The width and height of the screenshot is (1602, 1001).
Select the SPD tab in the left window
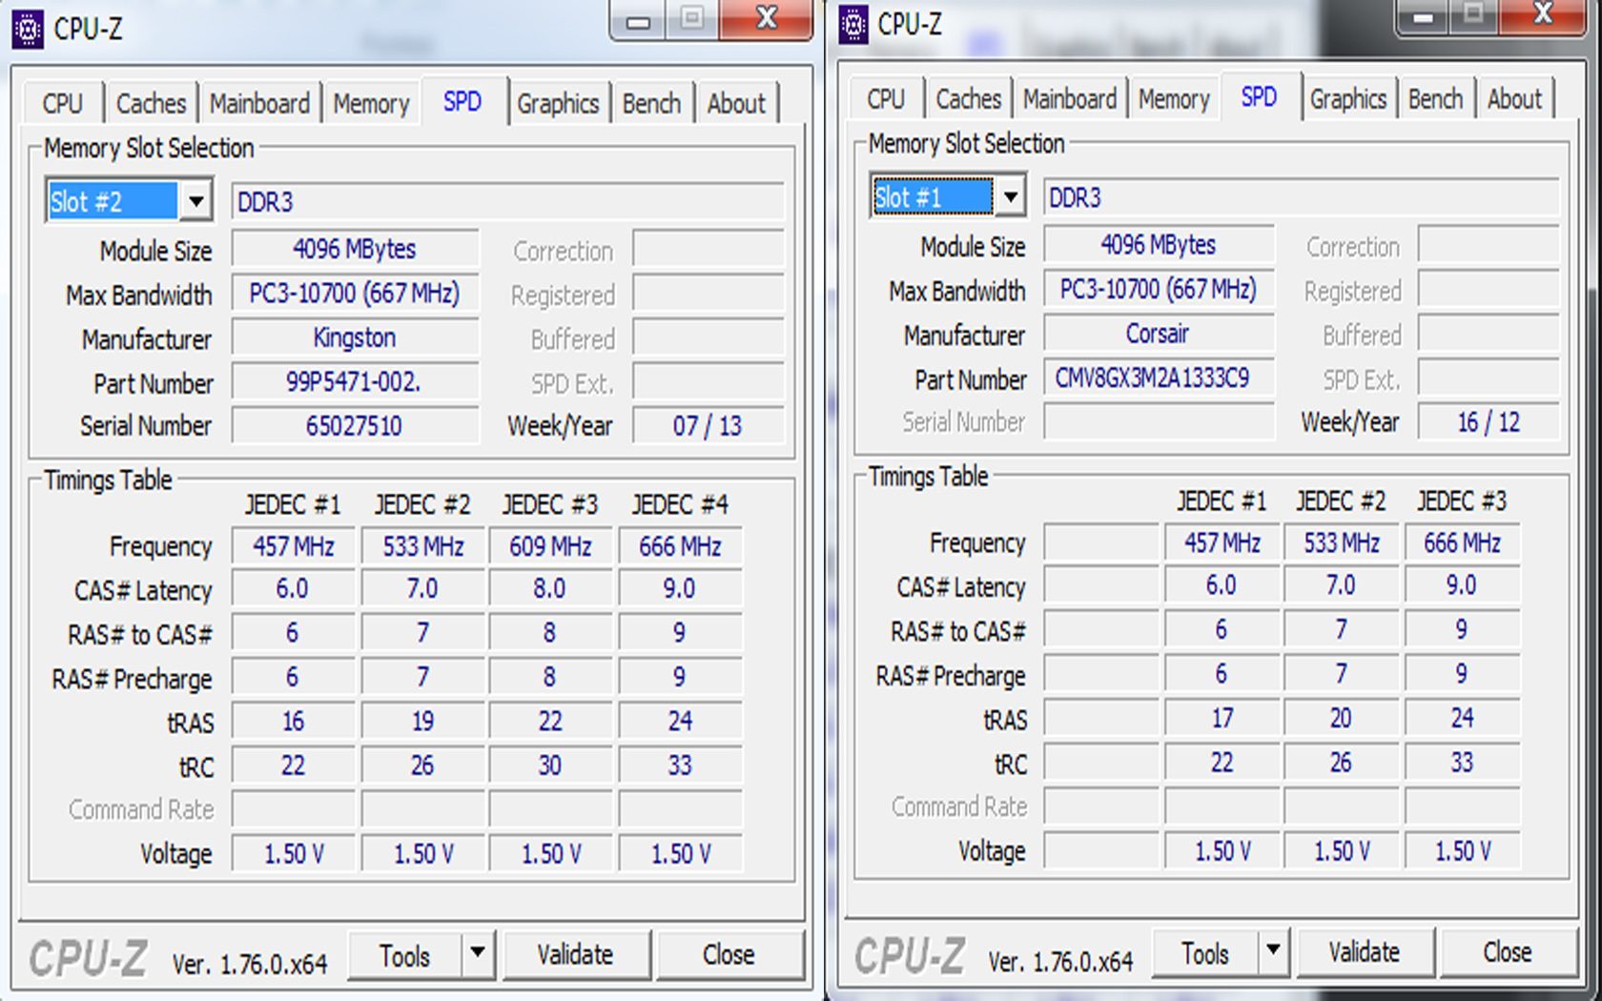tap(462, 100)
